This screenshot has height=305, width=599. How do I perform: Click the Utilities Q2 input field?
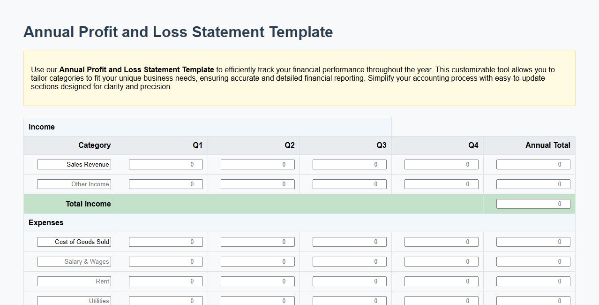(257, 300)
